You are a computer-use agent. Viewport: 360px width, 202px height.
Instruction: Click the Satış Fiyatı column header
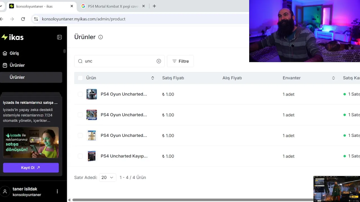coord(173,78)
